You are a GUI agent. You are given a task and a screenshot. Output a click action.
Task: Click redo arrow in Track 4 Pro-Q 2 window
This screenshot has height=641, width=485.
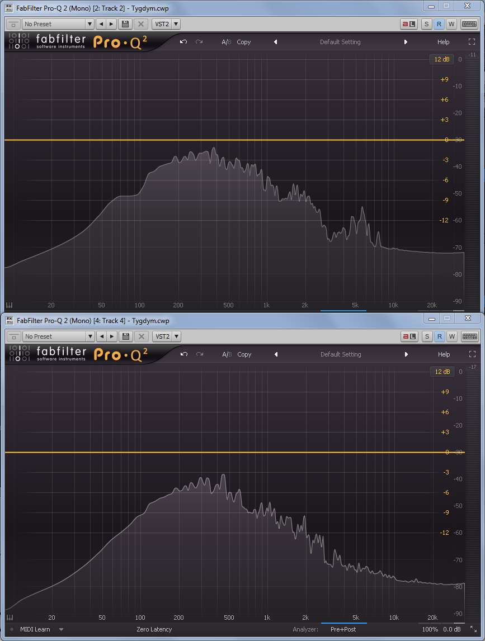tap(200, 354)
